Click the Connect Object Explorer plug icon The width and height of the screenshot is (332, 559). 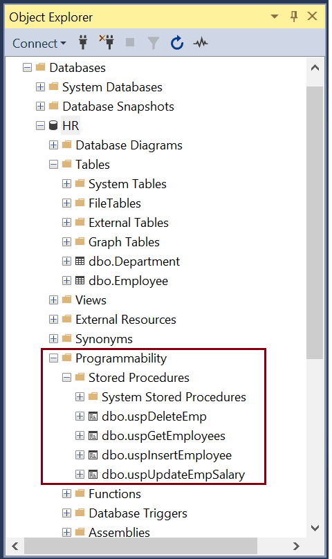pos(83,43)
